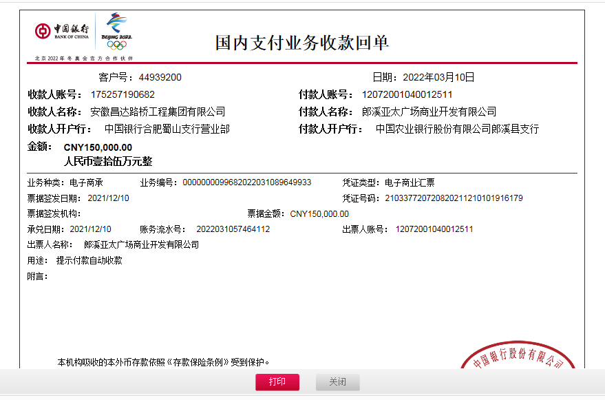Image resolution: width=605 pixels, height=400 pixels.
Task: Click payer name 郎溪亚太广场商业开发有限公司 at top right
Action: tap(429, 112)
